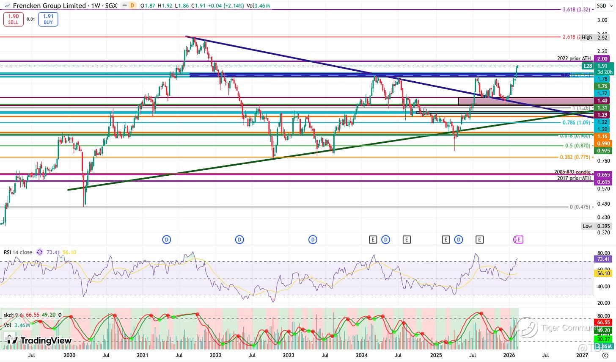This screenshot has height=362, width=616.
Task: Click the '2017 prior ATH' label
Action: click(574, 178)
